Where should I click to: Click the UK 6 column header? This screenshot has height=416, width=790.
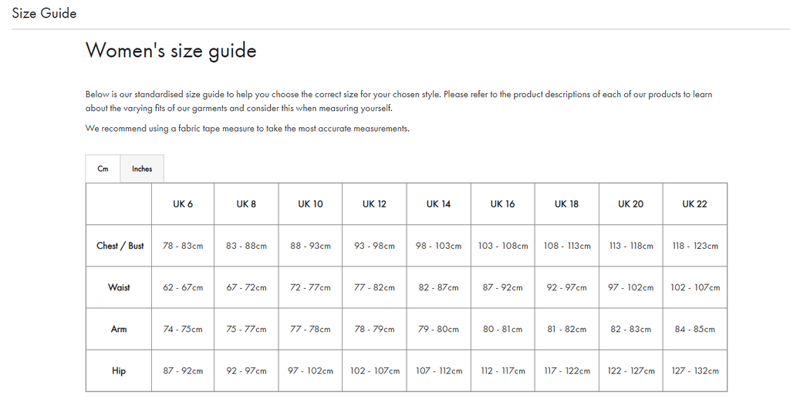(x=183, y=204)
